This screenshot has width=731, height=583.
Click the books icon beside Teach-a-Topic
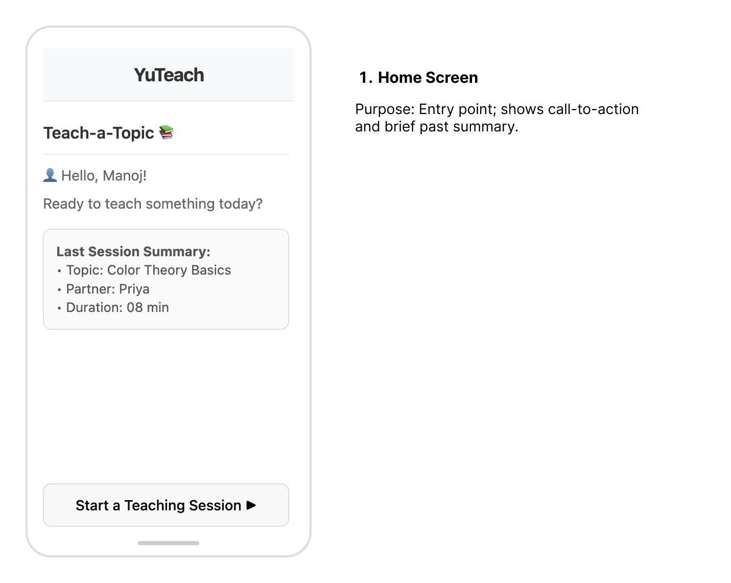click(167, 132)
